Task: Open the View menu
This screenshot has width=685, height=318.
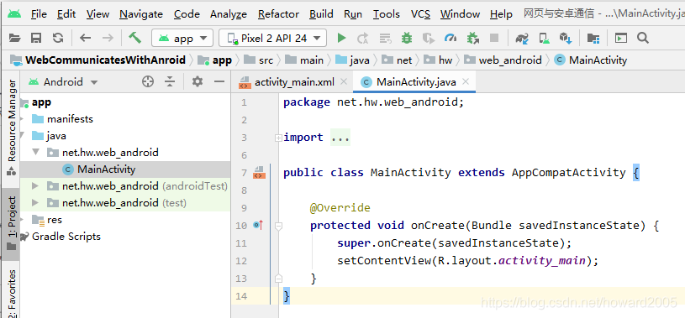Action: click(x=97, y=14)
